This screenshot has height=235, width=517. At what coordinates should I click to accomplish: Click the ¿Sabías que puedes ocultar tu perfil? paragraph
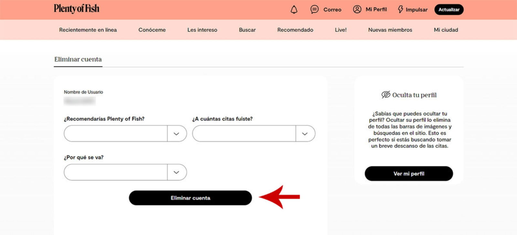tap(409, 130)
